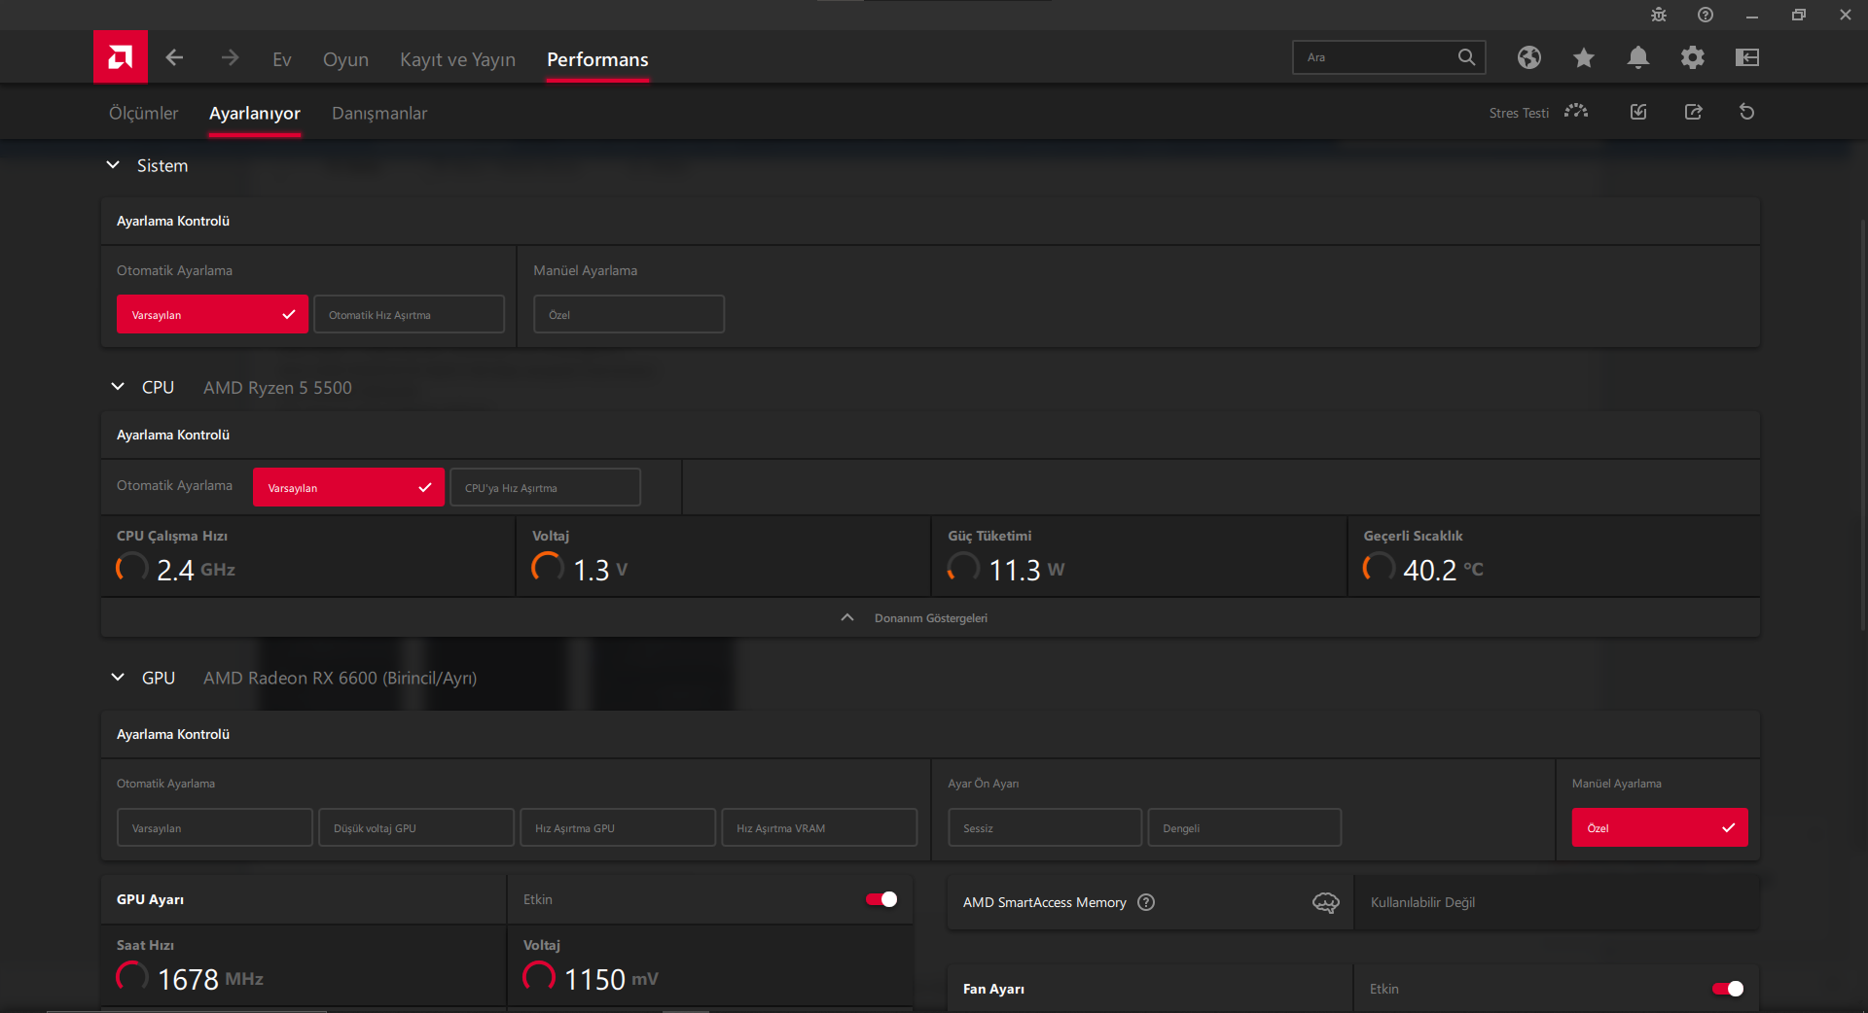This screenshot has height=1013, width=1868.
Task: Click the vertical scrollbar
Action: point(1862,425)
